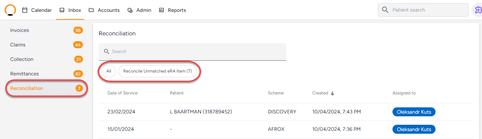This screenshot has height=139, width=482.
Task: Select the All filter chip
Action: [x=109, y=71]
